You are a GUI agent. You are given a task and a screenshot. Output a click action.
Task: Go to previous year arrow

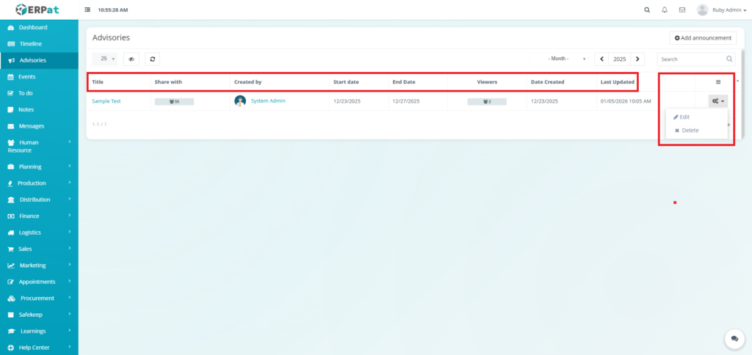tap(601, 59)
